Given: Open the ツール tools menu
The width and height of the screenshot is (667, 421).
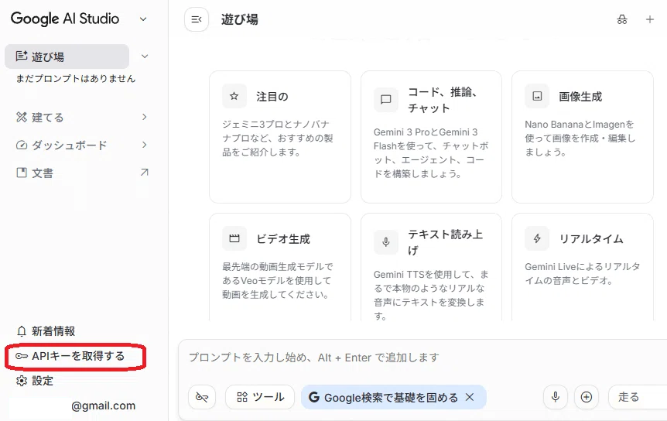Looking at the screenshot, I should click(260, 397).
